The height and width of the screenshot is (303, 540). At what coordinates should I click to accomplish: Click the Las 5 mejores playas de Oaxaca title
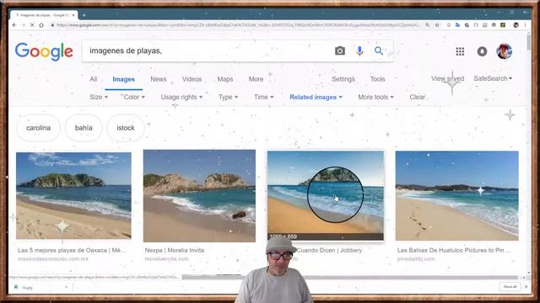(x=72, y=251)
